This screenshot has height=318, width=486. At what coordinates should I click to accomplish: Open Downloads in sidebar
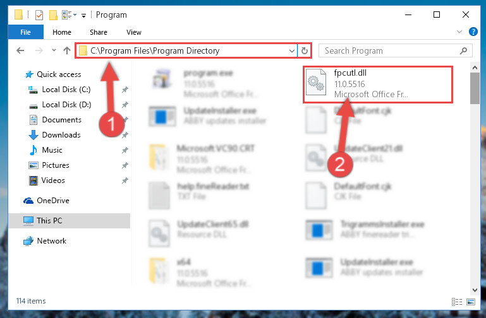coord(61,135)
